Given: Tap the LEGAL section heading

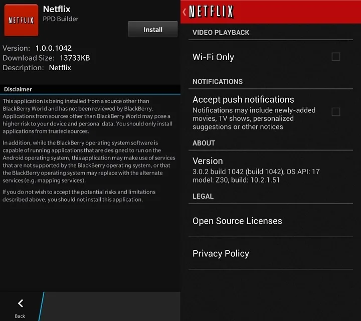Looking at the screenshot, I should 203,196.
